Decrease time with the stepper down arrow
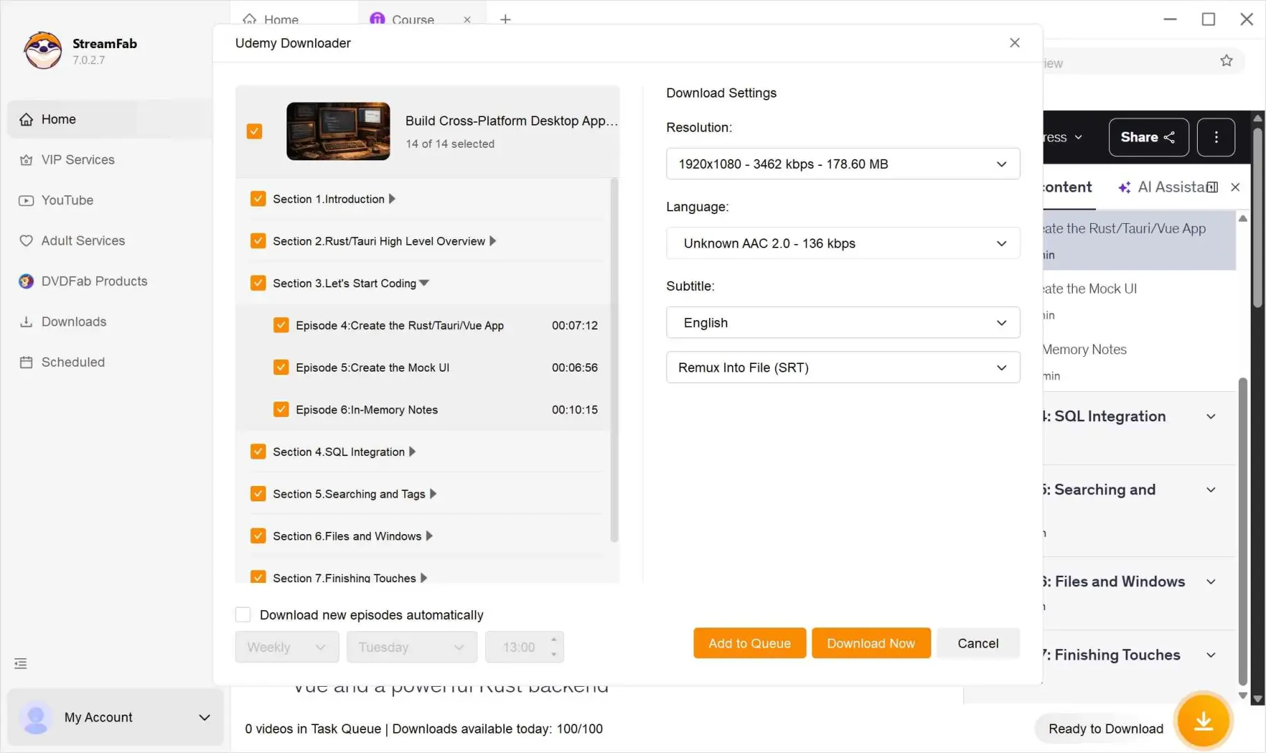 [554, 655]
